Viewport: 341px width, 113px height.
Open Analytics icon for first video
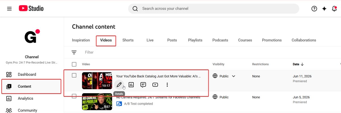tap(131, 85)
